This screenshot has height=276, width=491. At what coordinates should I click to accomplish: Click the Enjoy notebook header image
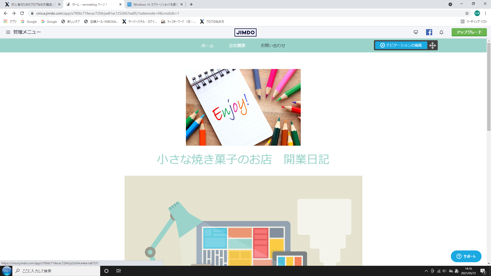point(243,107)
